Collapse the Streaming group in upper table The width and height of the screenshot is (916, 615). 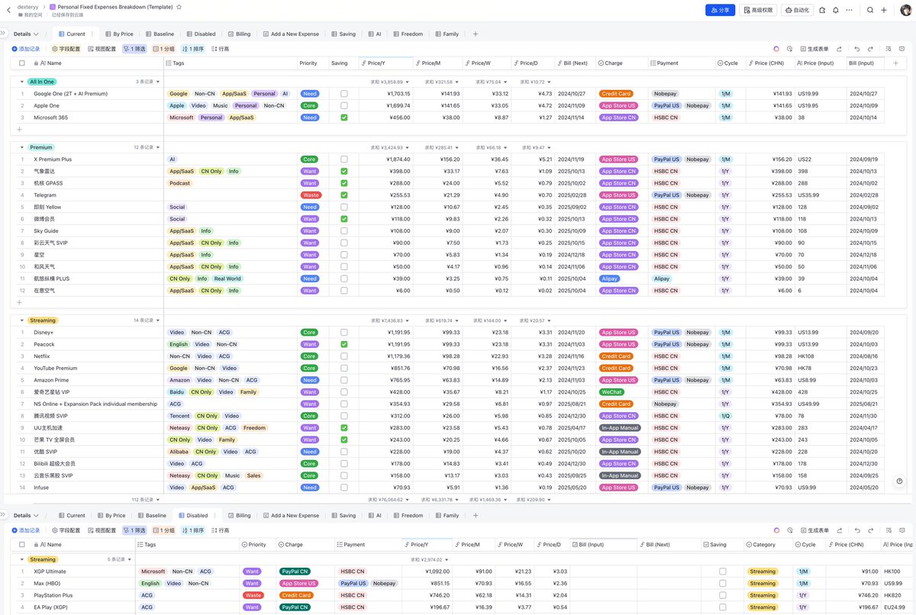pyautogui.click(x=22, y=320)
